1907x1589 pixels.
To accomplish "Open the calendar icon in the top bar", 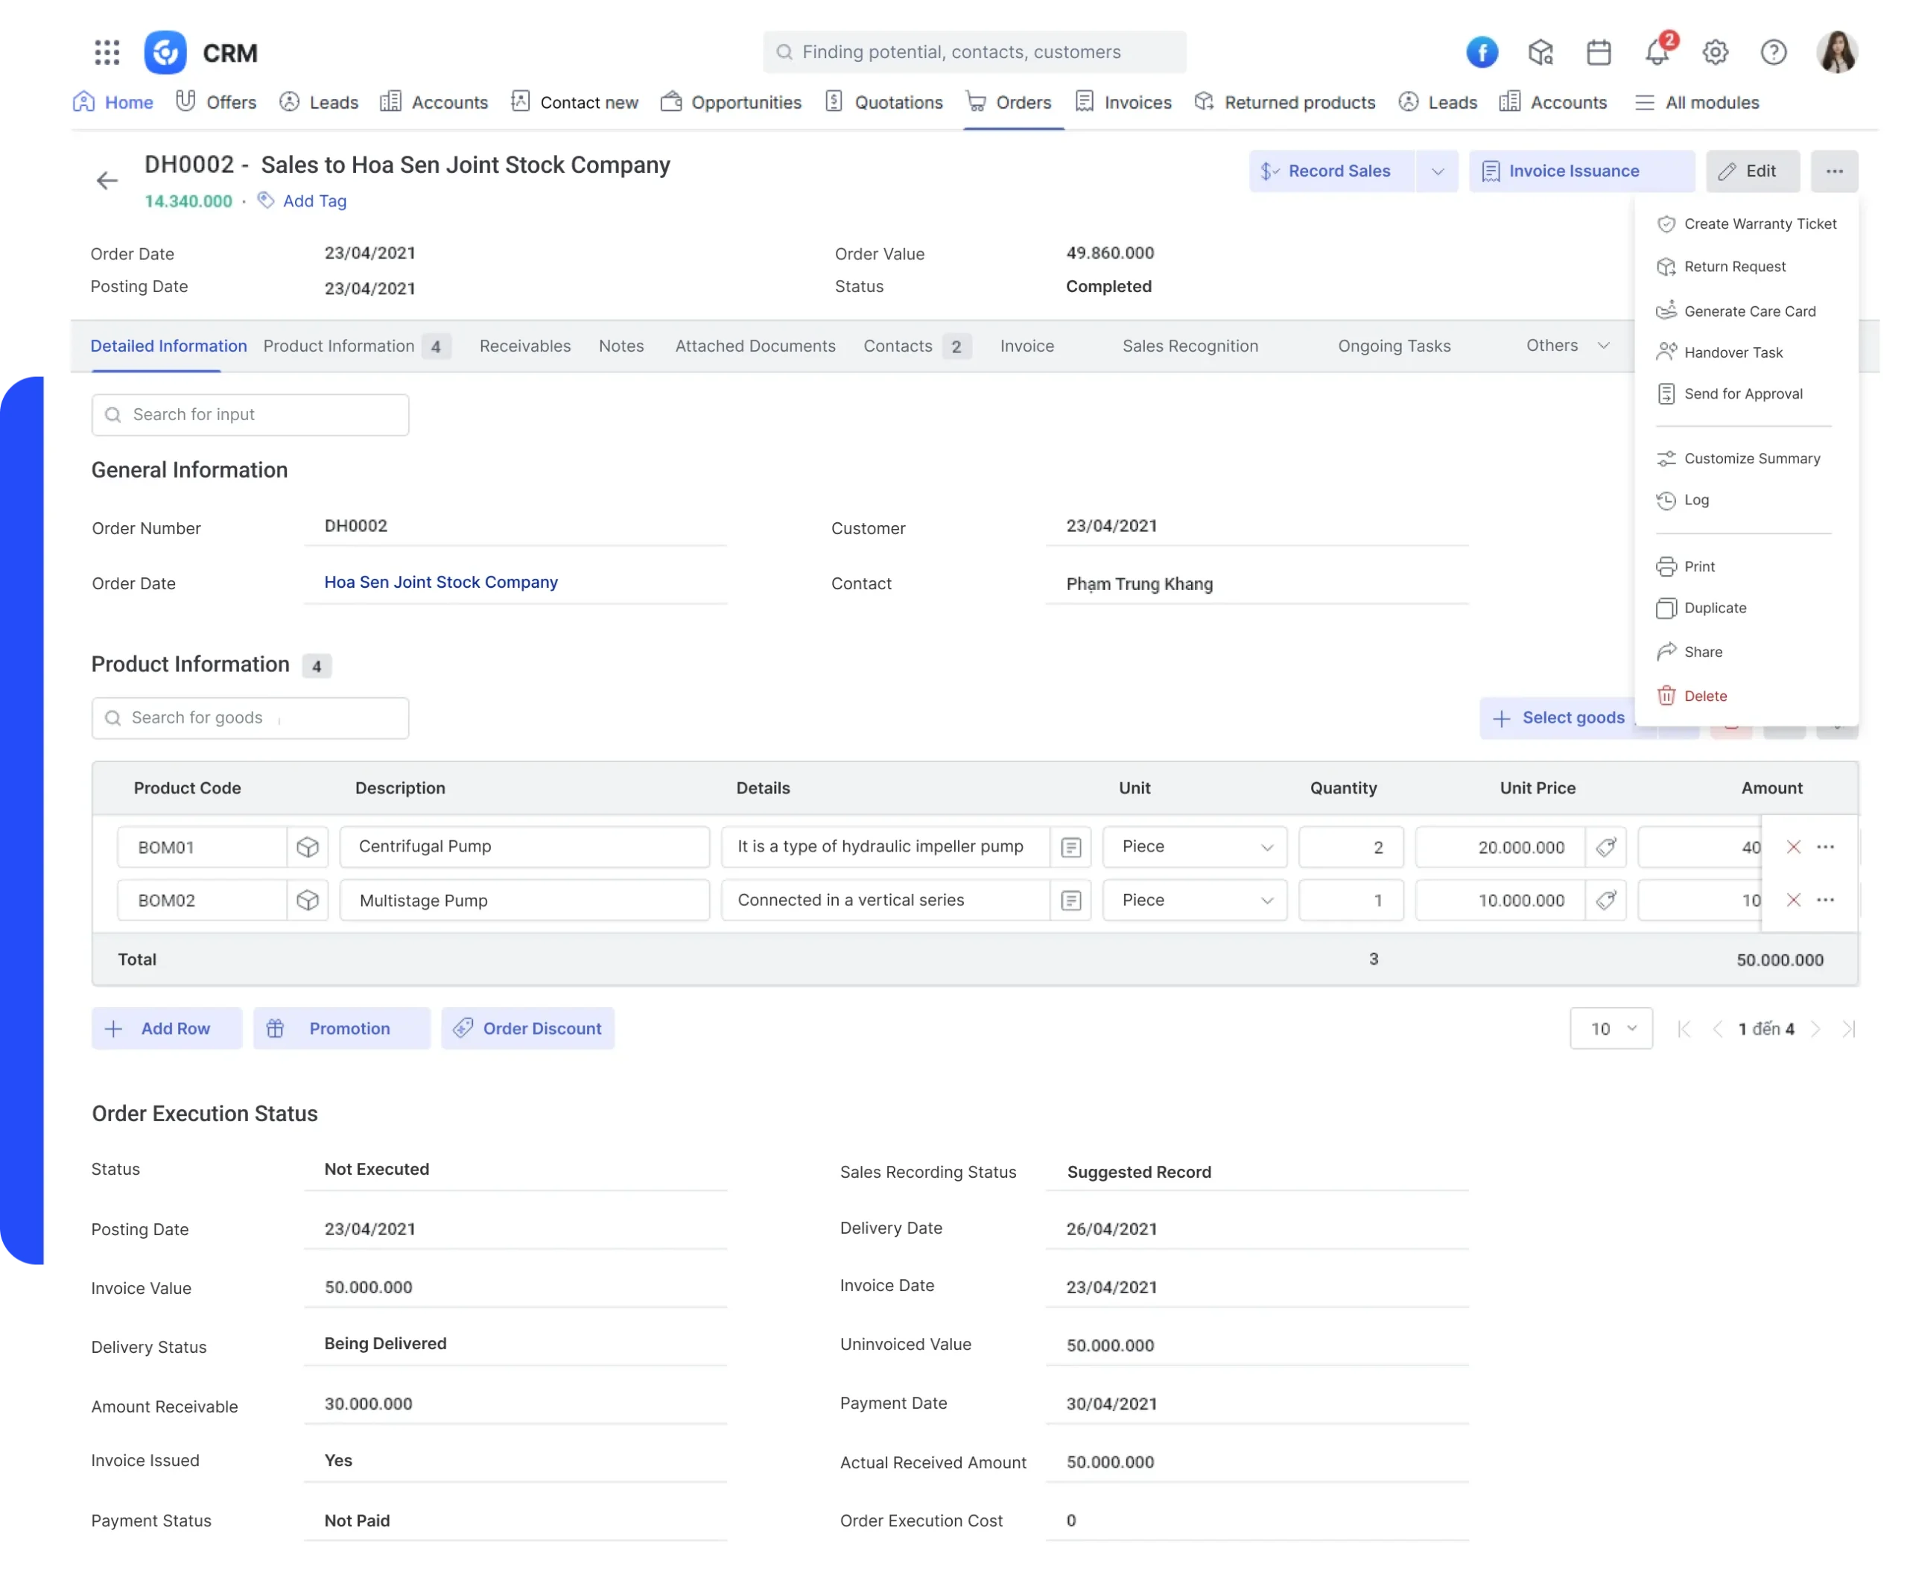I will click(1599, 51).
